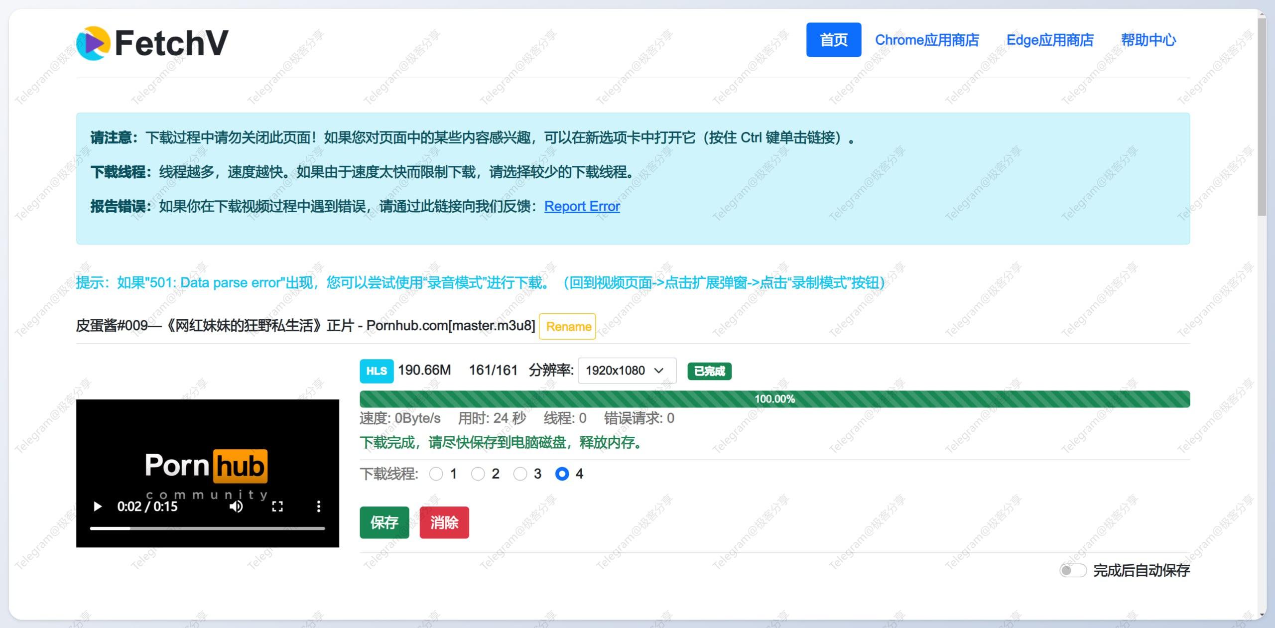Click the FetchV logo
1275x628 pixels.
click(x=152, y=43)
